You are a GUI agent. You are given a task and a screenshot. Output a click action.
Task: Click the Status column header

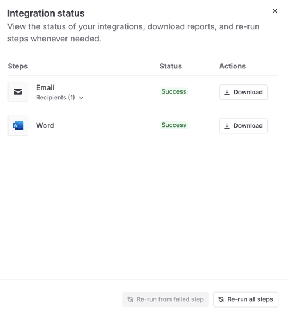[x=170, y=66]
